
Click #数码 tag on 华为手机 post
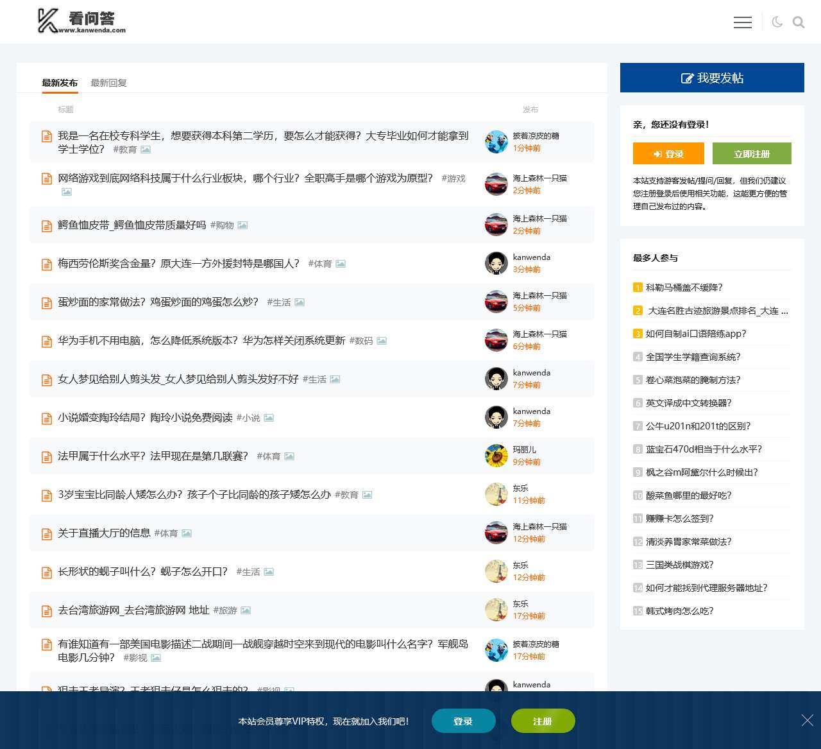(x=361, y=341)
